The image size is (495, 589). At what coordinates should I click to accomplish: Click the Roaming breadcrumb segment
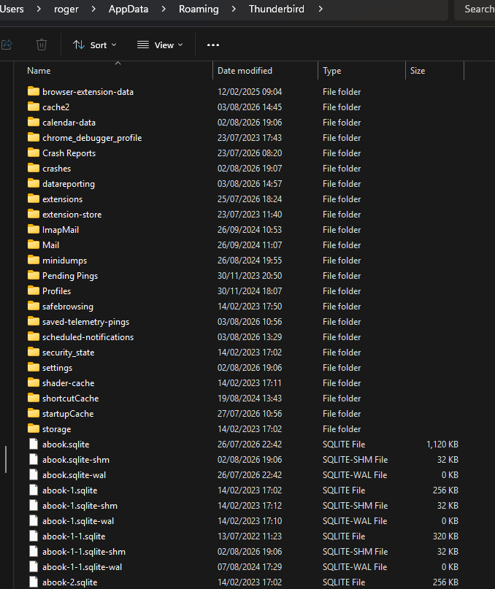199,9
